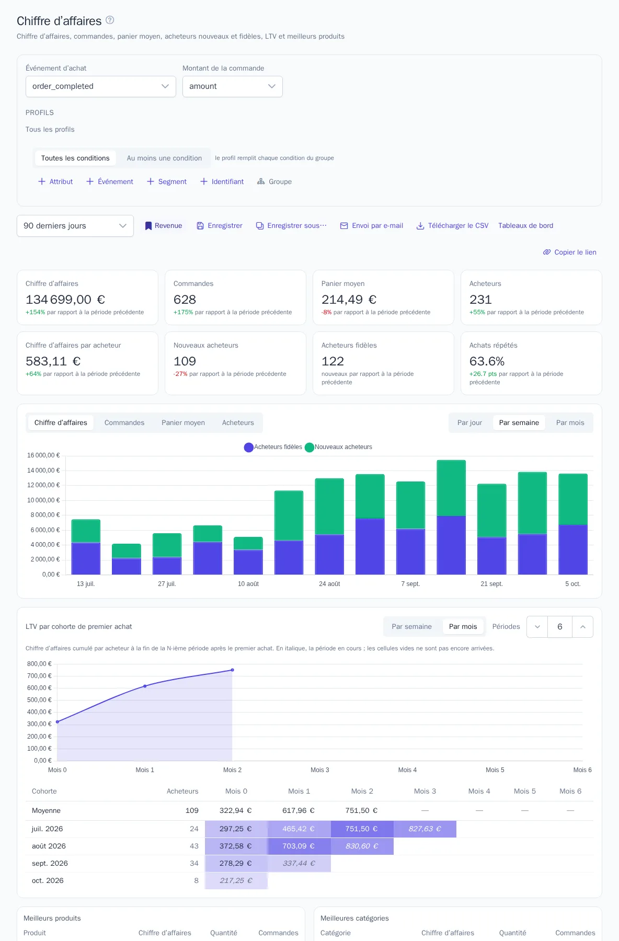This screenshot has height=941, width=619.
Task: Click Enregistrer sous button
Action: [291, 226]
